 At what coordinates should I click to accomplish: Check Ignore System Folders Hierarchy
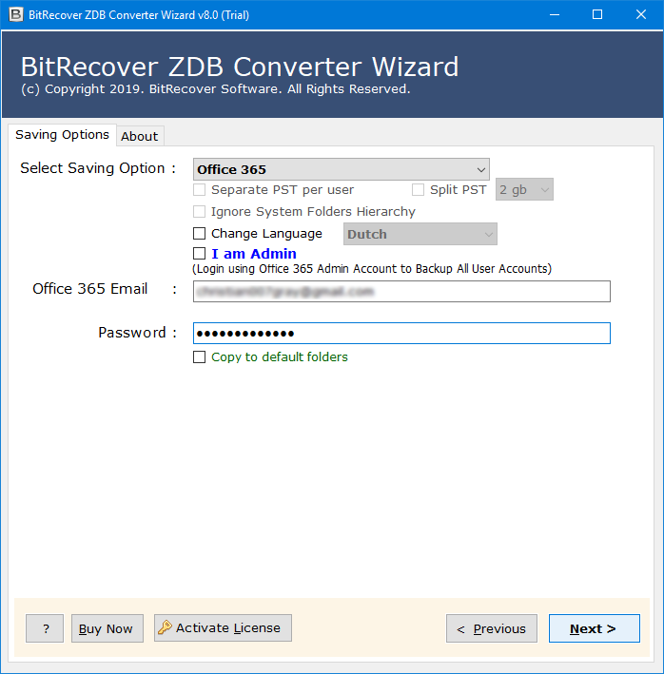pyautogui.click(x=199, y=211)
